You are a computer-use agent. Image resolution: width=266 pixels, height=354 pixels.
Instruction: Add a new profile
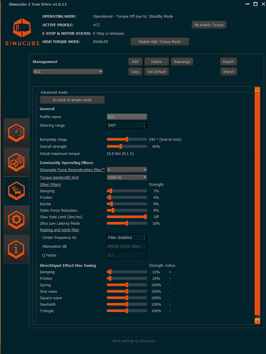[x=135, y=62]
